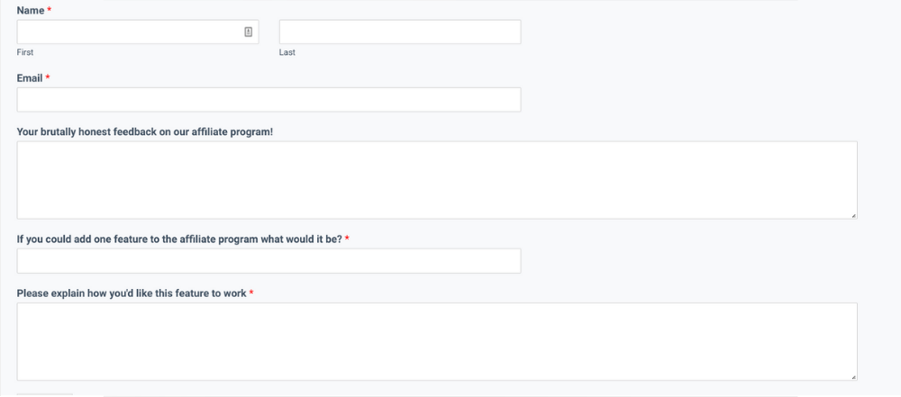Viewport: 901px width, 397px height.
Task: Click the "Last" sub-label under name field
Action: pyautogui.click(x=287, y=52)
